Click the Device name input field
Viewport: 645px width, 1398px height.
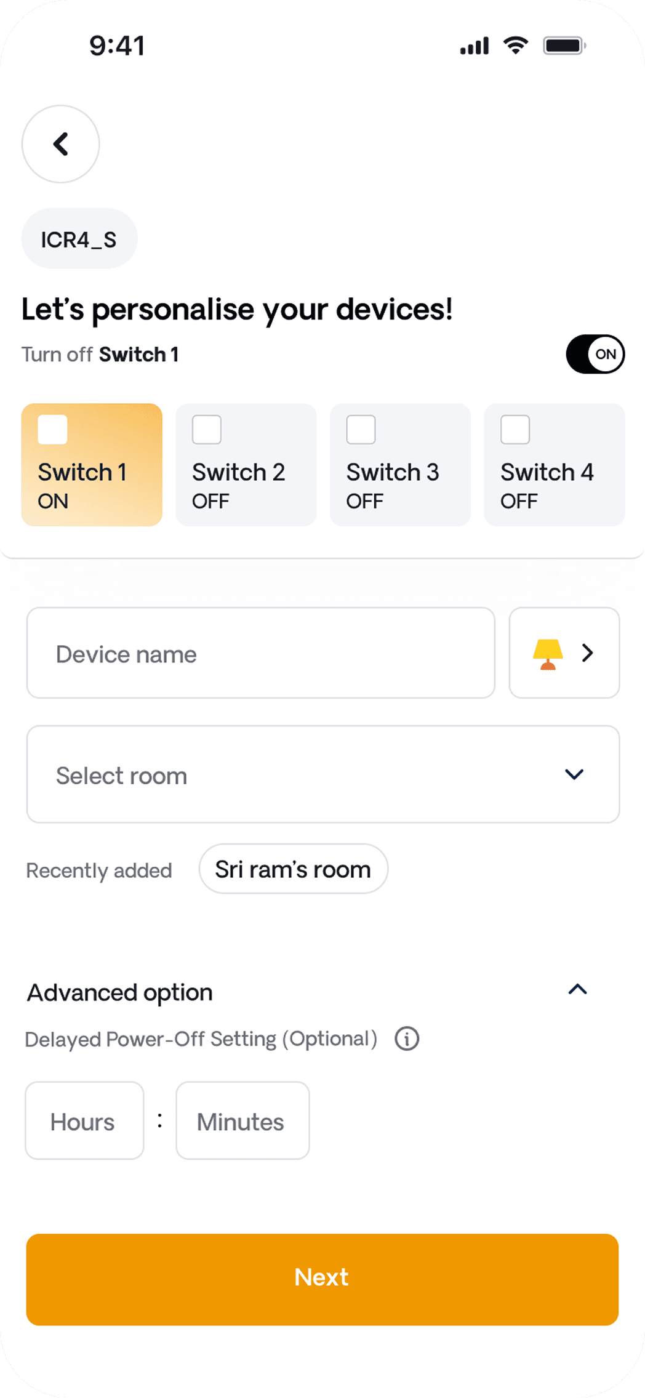260,653
